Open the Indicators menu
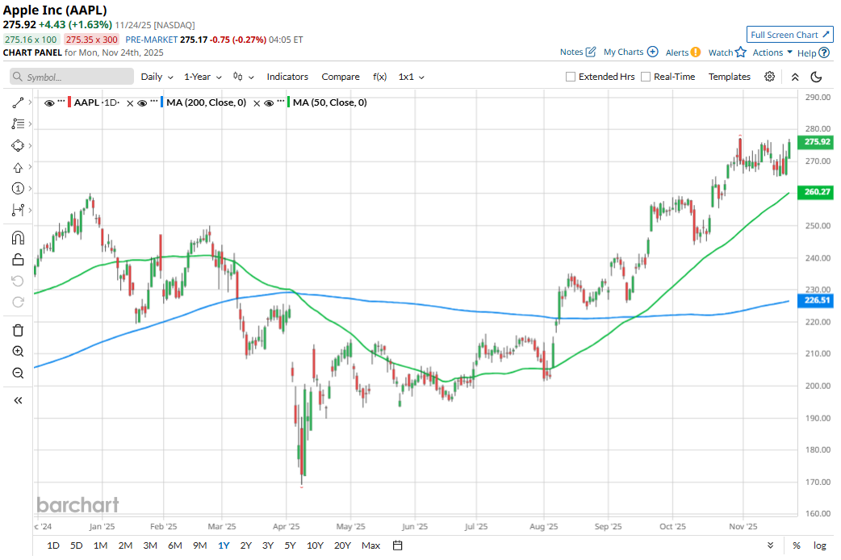841x560 pixels. (287, 77)
